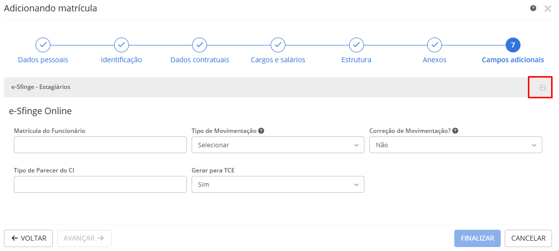Click the Identificação step checkmark circle

point(121,45)
